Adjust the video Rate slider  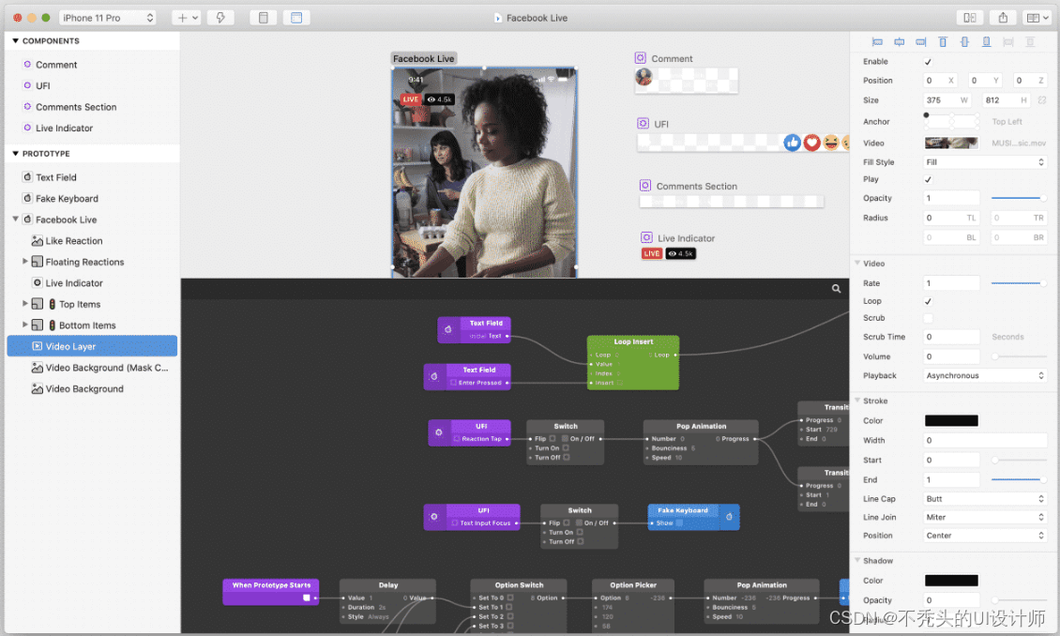(1019, 283)
